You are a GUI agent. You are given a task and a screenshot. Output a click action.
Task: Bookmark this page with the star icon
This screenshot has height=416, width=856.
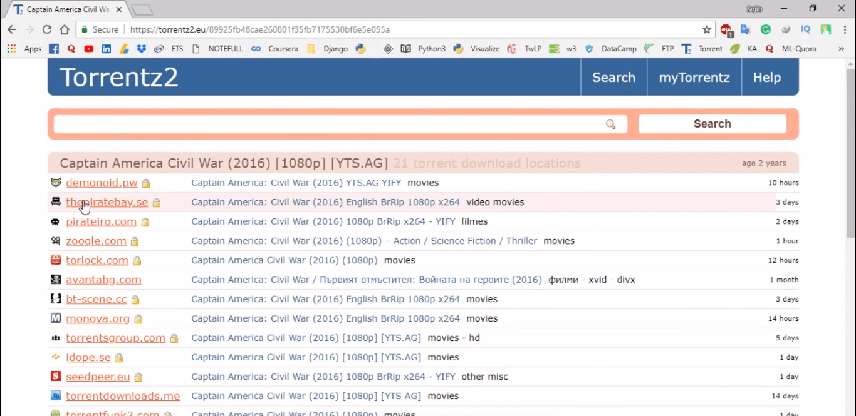pos(707,29)
